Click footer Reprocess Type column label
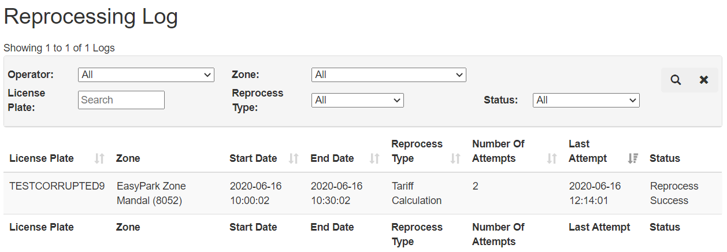Image resolution: width=727 pixels, height=252 pixels. 417,234
